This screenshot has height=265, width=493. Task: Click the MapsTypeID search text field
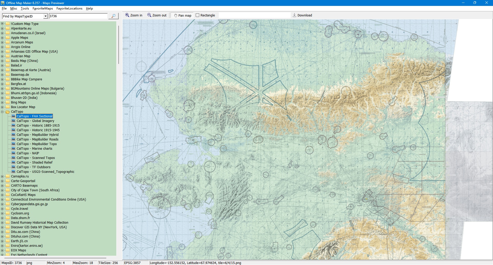pos(78,16)
